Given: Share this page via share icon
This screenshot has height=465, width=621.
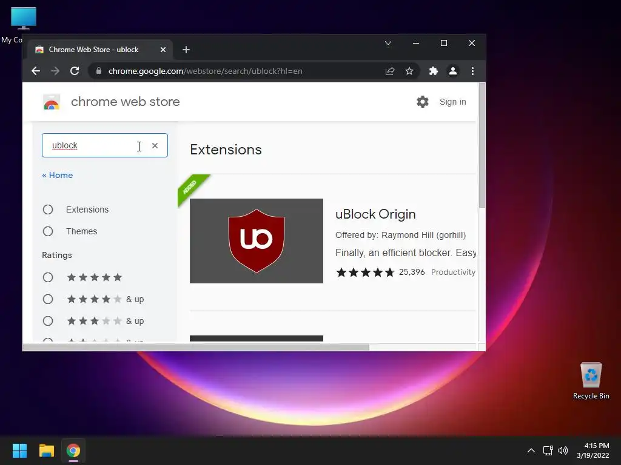Looking at the screenshot, I should coord(390,71).
